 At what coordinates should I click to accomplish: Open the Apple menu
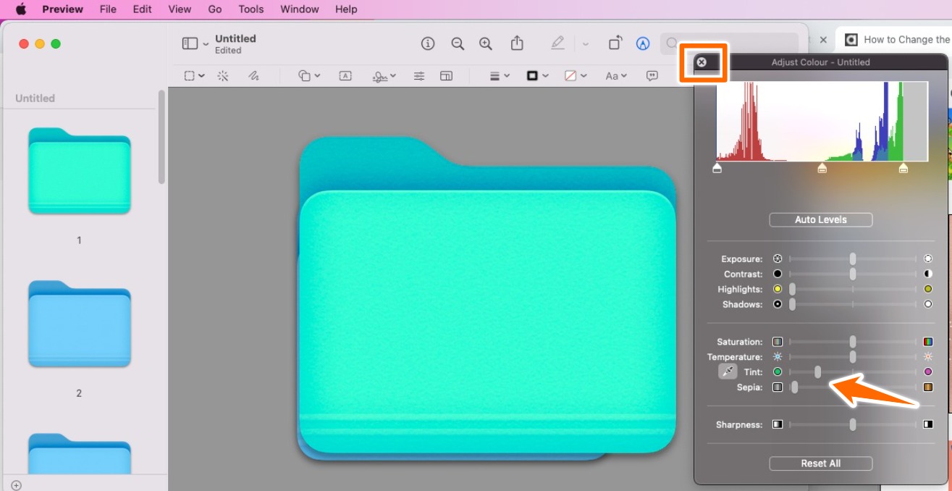pos(21,9)
